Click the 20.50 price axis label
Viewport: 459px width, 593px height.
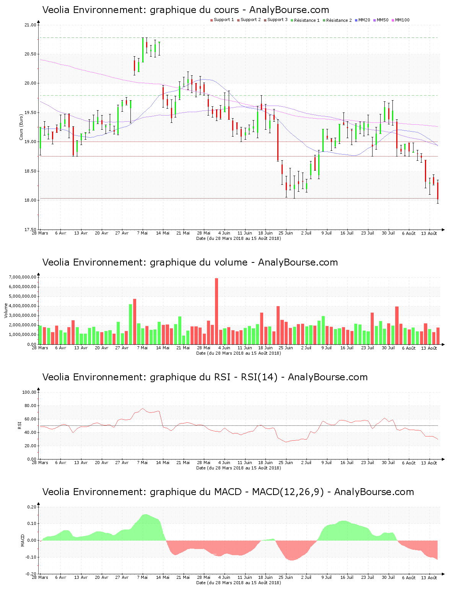coord(30,54)
